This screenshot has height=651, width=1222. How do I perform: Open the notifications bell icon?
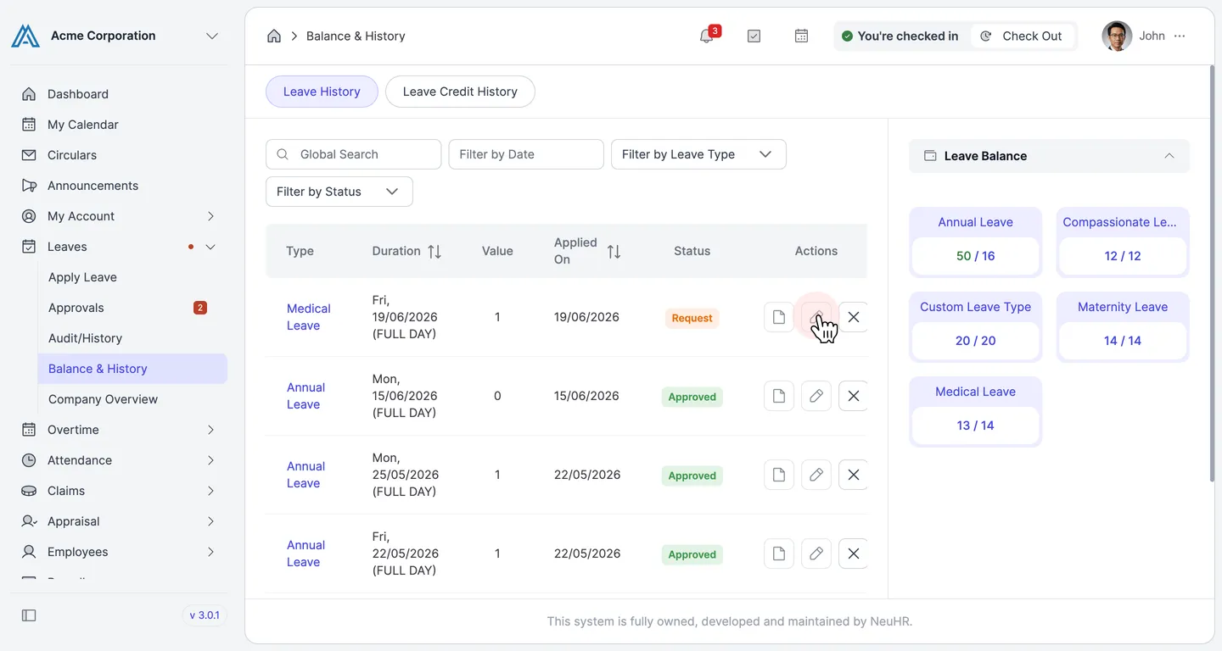coord(706,36)
